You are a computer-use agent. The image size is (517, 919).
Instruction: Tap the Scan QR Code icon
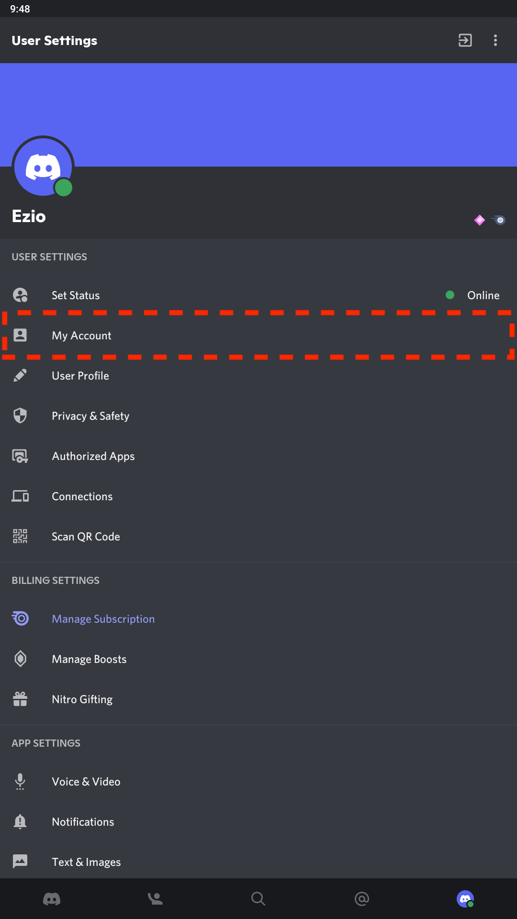pos(20,537)
